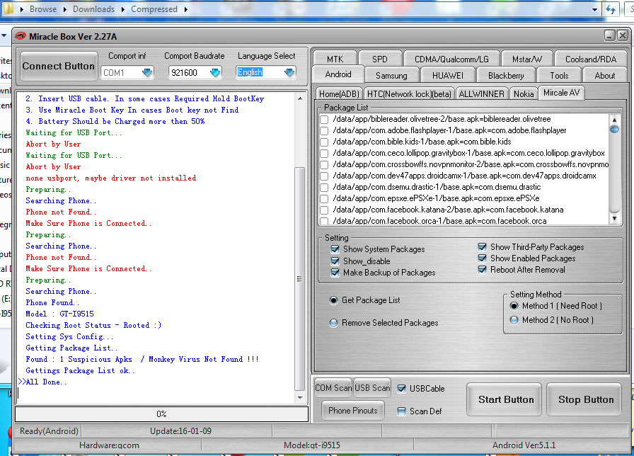Click the 0% progress bar
The height and width of the screenshot is (456, 634).
(x=162, y=414)
